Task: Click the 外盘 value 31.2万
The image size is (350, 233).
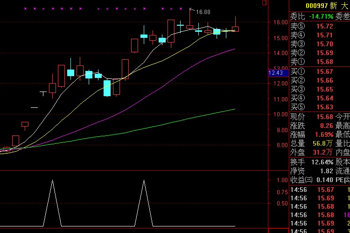Action: click(x=322, y=152)
